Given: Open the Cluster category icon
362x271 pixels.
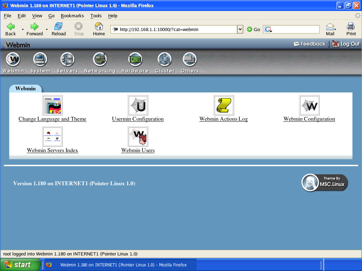Looking at the screenshot, I should (165, 59).
